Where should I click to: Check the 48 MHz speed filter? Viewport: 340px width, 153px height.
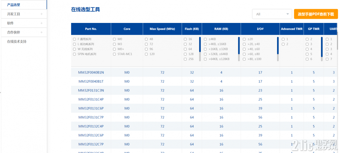[146, 39]
